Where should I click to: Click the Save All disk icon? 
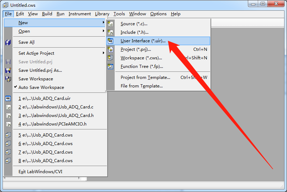[8, 42]
